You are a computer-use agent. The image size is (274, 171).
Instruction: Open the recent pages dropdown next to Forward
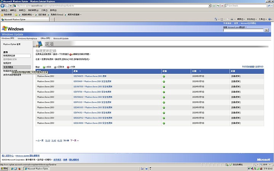coord(11,6)
